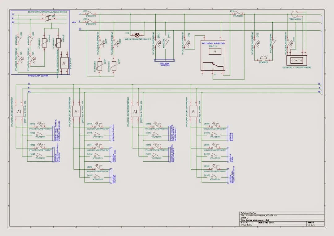Select the FAZOMIERZ I CZESTOSCIOMIERZ caption

pos(297,67)
